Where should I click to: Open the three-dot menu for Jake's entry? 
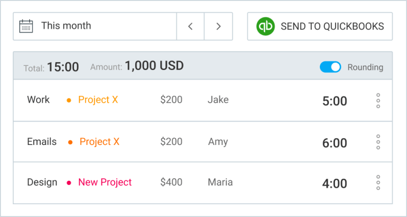coord(378,101)
